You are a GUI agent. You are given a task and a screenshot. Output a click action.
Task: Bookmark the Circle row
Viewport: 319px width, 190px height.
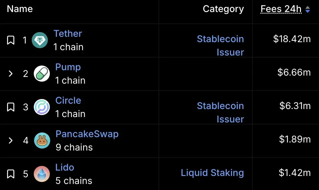pos(11,107)
